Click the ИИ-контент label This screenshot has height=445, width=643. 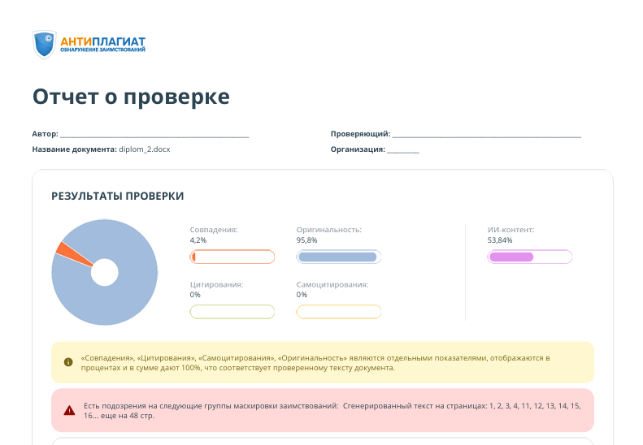pyautogui.click(x=511, y=230)
